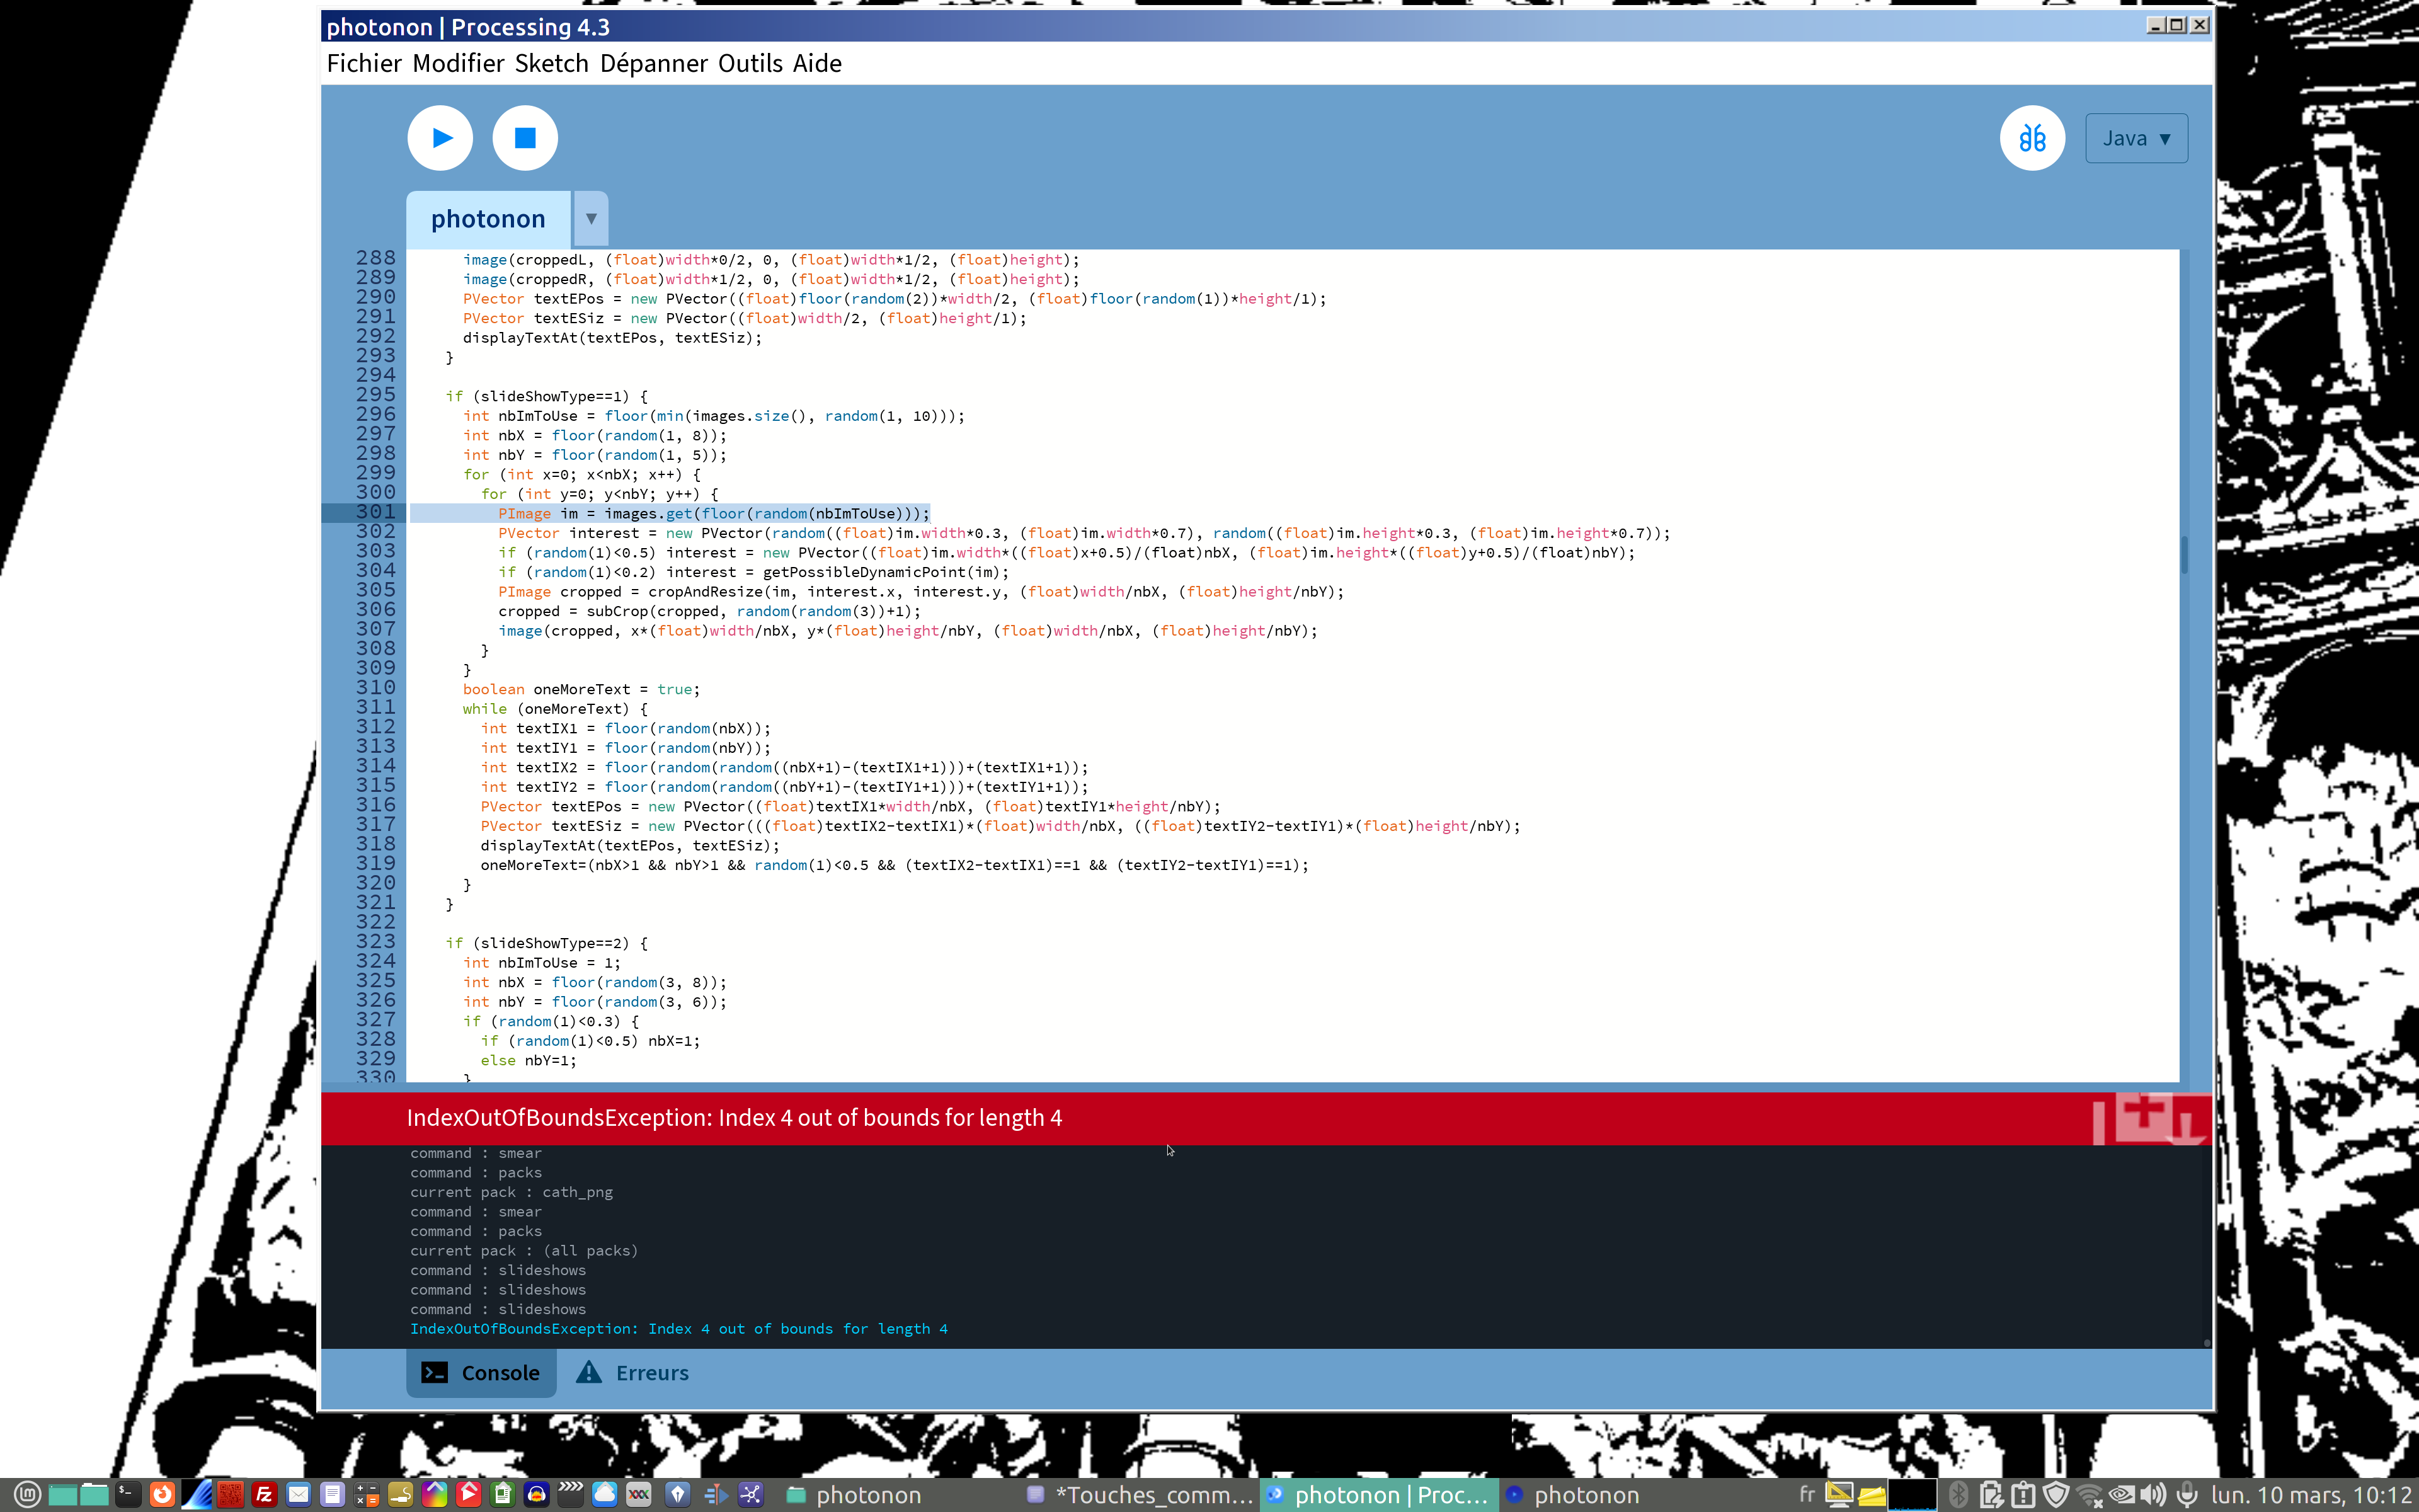2419x1512 pixels.
Task: Switch to the Console panel
Action: (x=481, y=1373)
